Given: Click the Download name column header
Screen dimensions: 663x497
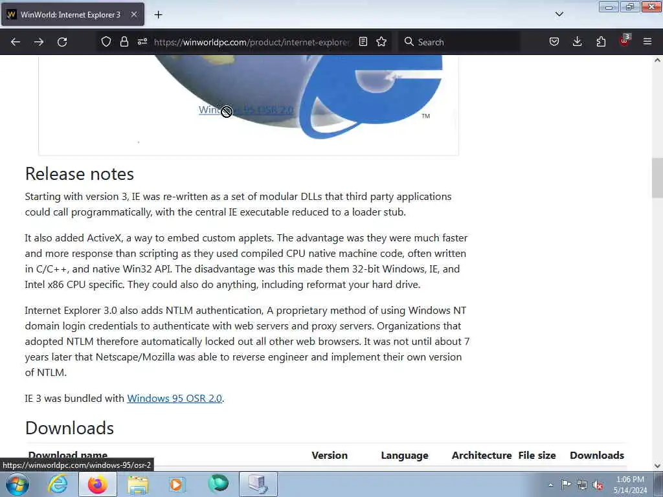Looking at the screenshot, I should pos(67,455).
